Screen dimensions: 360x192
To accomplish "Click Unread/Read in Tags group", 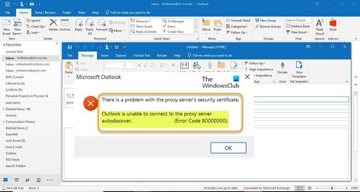I will pos(238,21).
